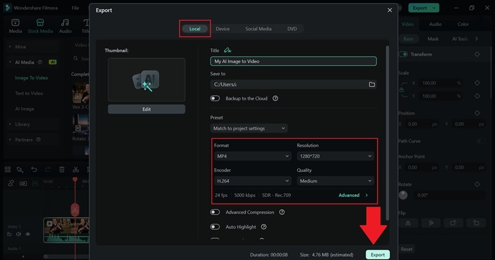Open the Preset dropdown
Viewport: 495px width, 260px height.
(249, 128)
